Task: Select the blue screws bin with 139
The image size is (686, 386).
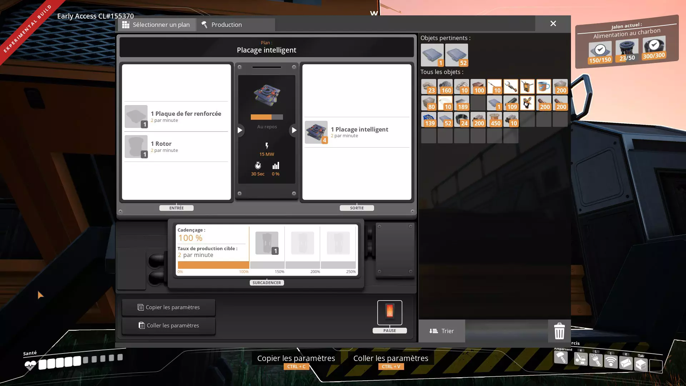Action: coord(429,120)
